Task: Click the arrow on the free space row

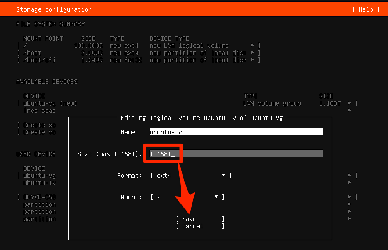Action: tap(350, 111)
